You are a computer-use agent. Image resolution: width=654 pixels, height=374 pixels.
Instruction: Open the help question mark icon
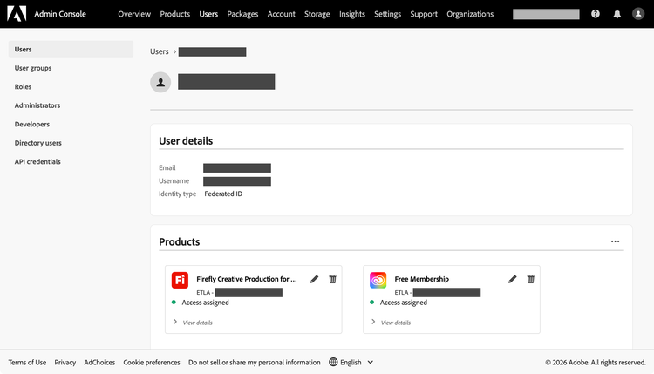tap(596, 14)
